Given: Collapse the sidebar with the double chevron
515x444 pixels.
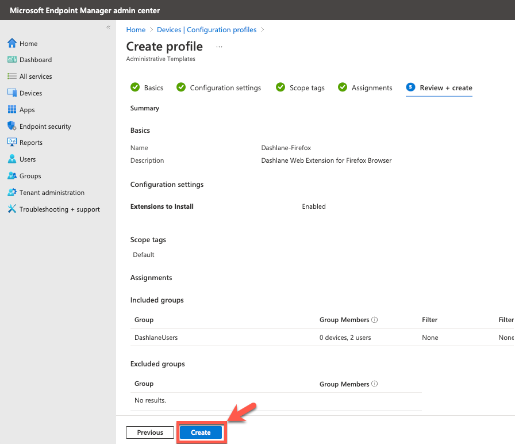Looking at the screenshot, I should click(109, 27).
